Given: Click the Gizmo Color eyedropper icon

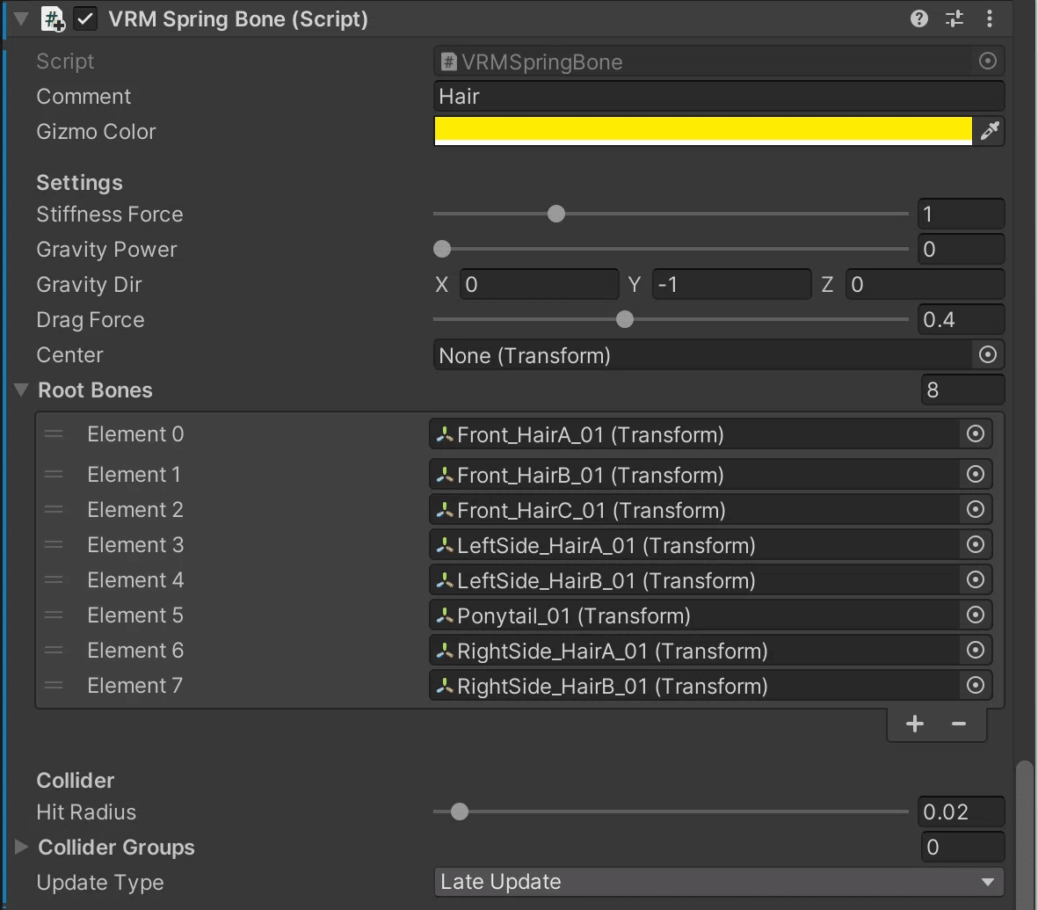Looking at the screenshot, I should 990,131.
